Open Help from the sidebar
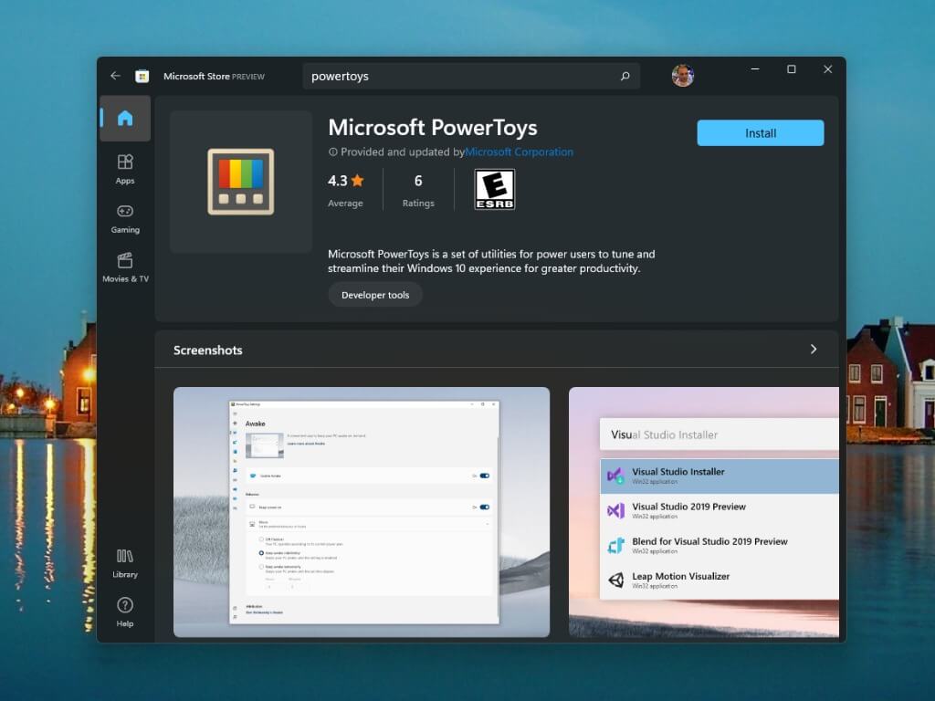935x701 pixels. [x=125, y=612]
